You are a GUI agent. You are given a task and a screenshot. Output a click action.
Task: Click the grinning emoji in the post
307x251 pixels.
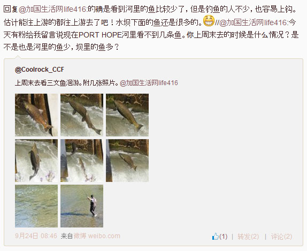tap(209, 20)
